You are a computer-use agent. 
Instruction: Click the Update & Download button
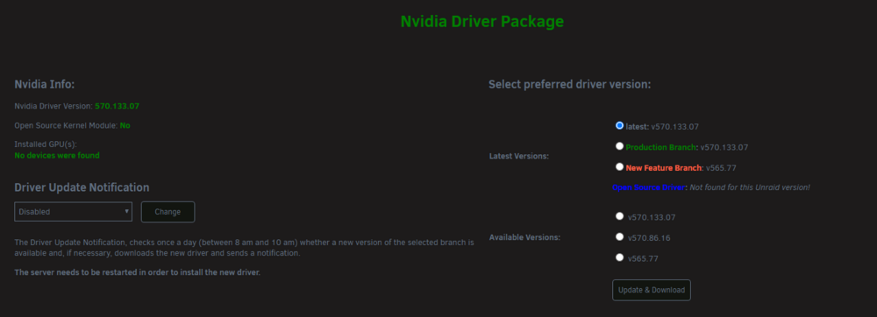pos(652,290)
